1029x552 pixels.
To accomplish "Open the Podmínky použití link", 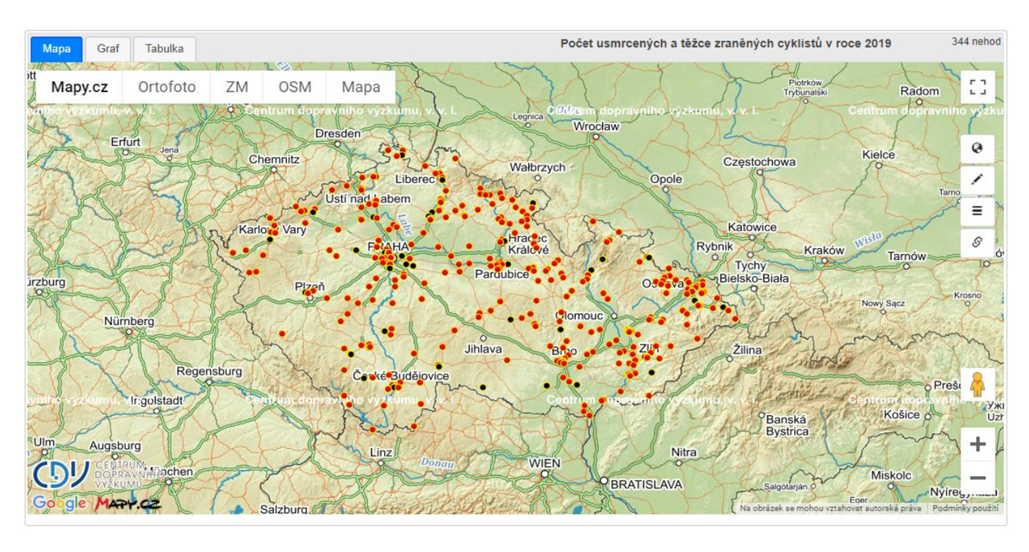I will click(x=965, y=508).
